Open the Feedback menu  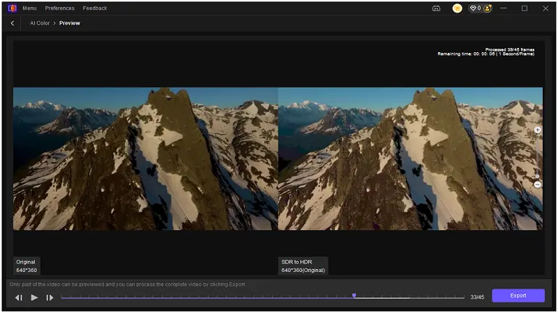pos(95,8)
